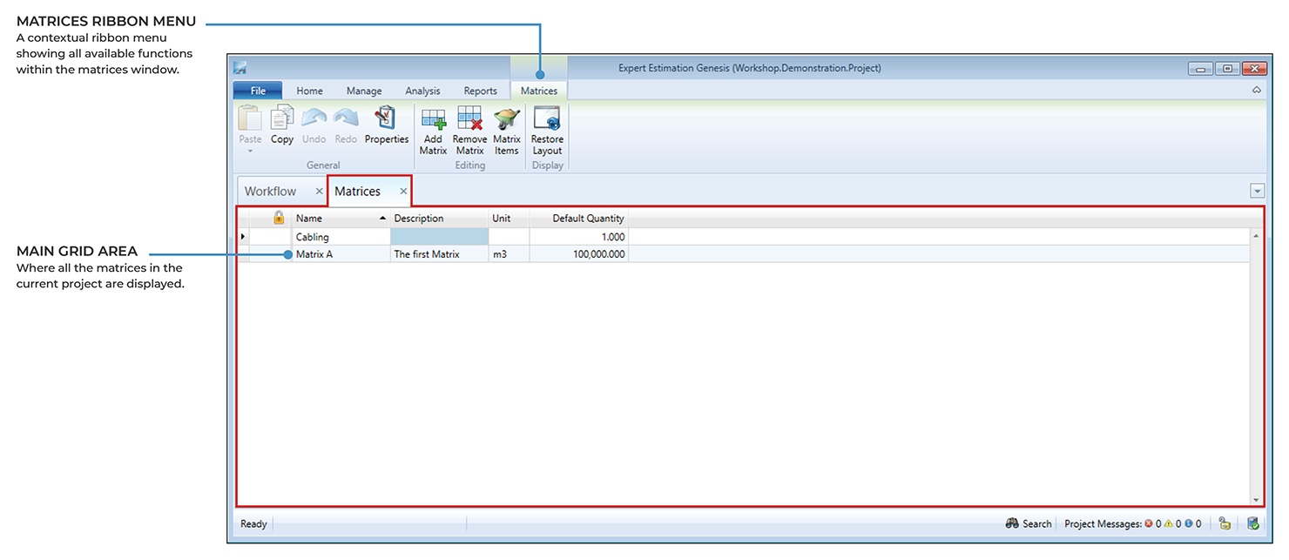Click the vertical scrollbar down arrow
This screenshot has height=560, width=1289.
tap(1256, 500)
